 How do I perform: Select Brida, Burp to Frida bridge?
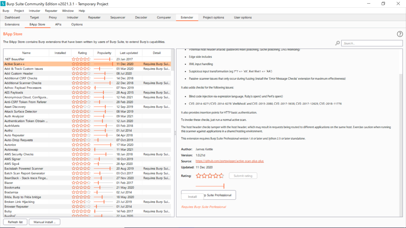[87, 197]
